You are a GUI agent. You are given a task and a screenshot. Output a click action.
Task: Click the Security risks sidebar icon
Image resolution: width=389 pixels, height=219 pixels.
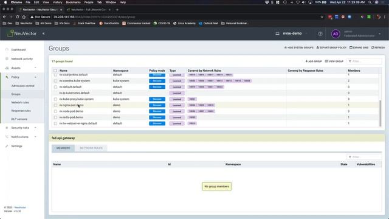pyautogui.click(x=7, y=128)
